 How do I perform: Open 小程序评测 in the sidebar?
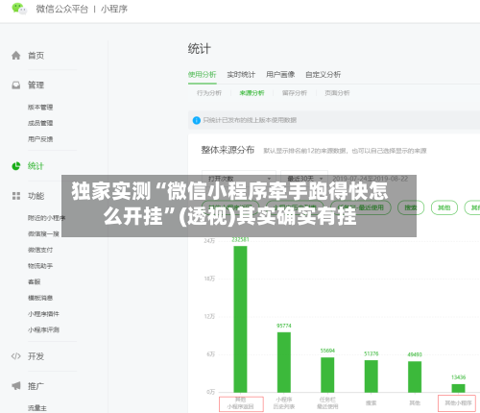click(x=43, y=329)
